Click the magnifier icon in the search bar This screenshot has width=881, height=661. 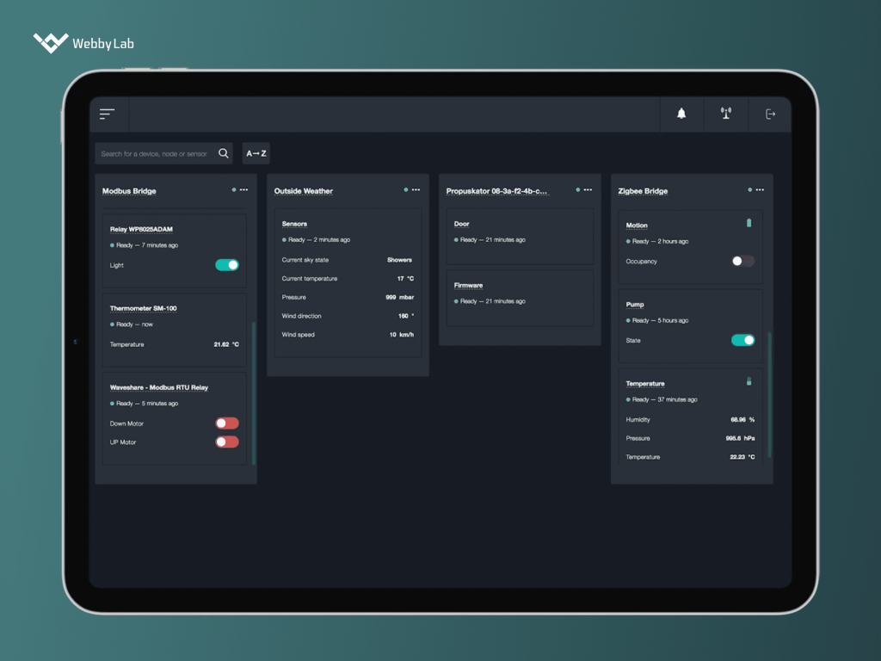tap(223, 152)
